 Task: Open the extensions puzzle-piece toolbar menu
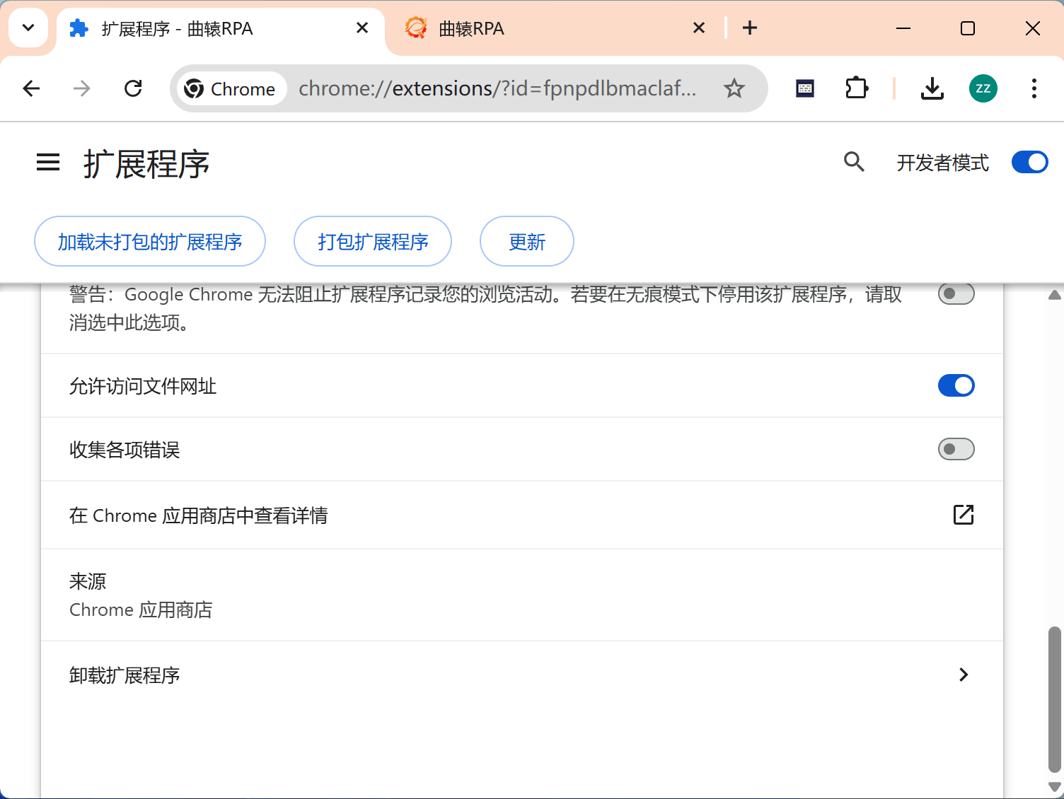857,88
